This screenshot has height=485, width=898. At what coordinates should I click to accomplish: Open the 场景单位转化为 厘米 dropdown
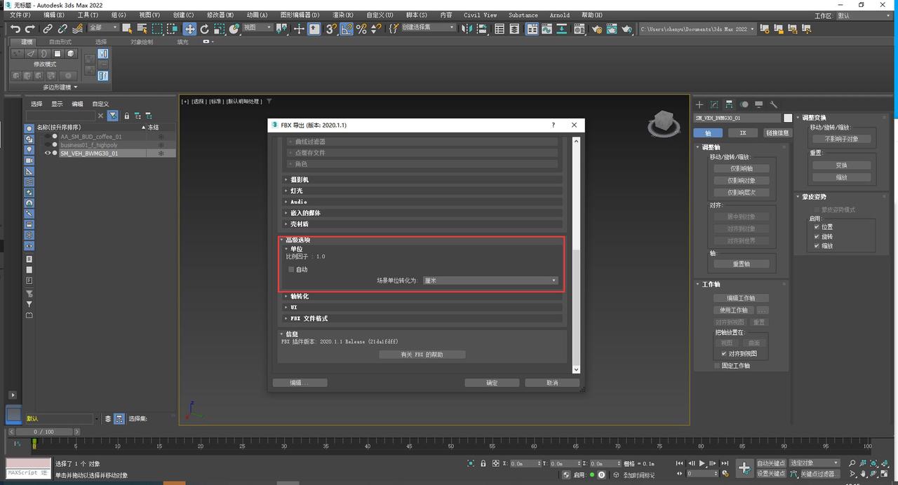pos(490,280)
